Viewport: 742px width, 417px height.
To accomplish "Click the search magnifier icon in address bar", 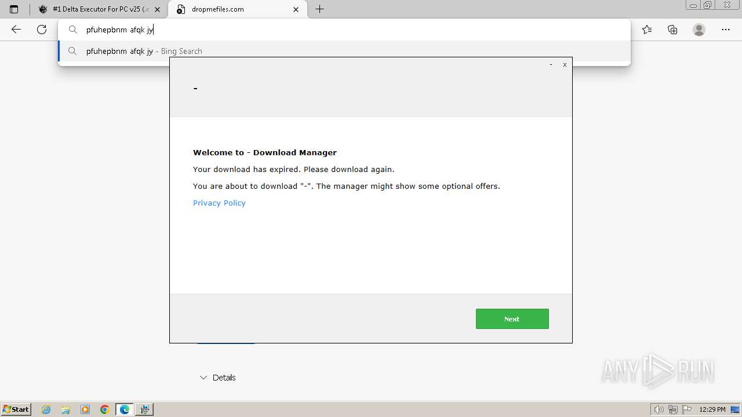I will (73, 30).
